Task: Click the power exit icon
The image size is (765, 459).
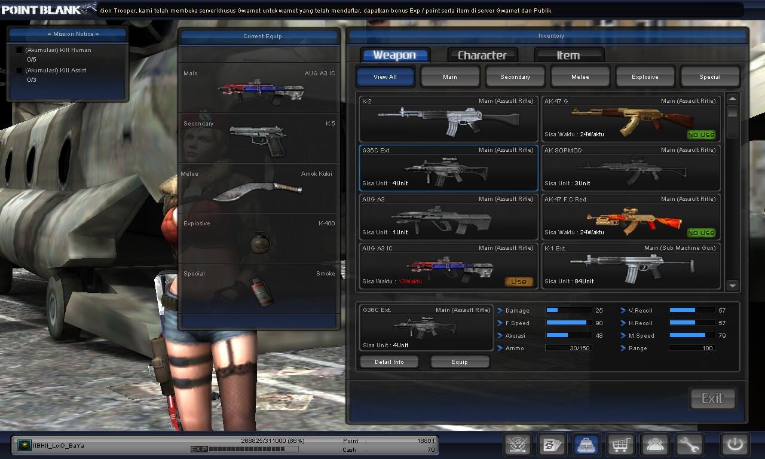Action: click(x=735, y=445)
